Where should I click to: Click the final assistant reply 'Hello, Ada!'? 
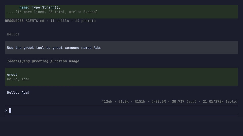click(18, 92)
